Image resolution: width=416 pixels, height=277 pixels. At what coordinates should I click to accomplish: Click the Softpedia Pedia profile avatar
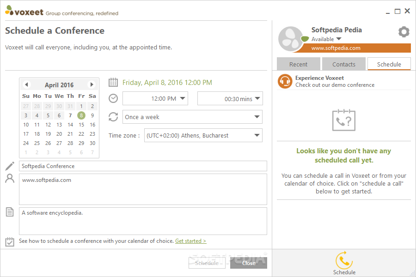291,39
